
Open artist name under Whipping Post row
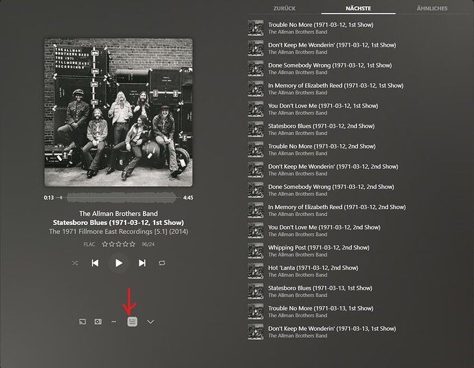click(297, 255)
